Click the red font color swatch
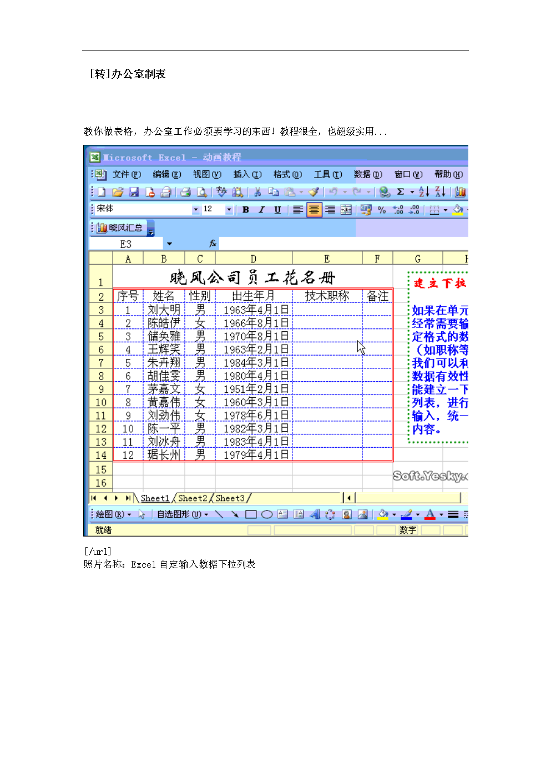The height and width of the screenshot is (779, 551). pyautogui.click(x=430, y=514)
